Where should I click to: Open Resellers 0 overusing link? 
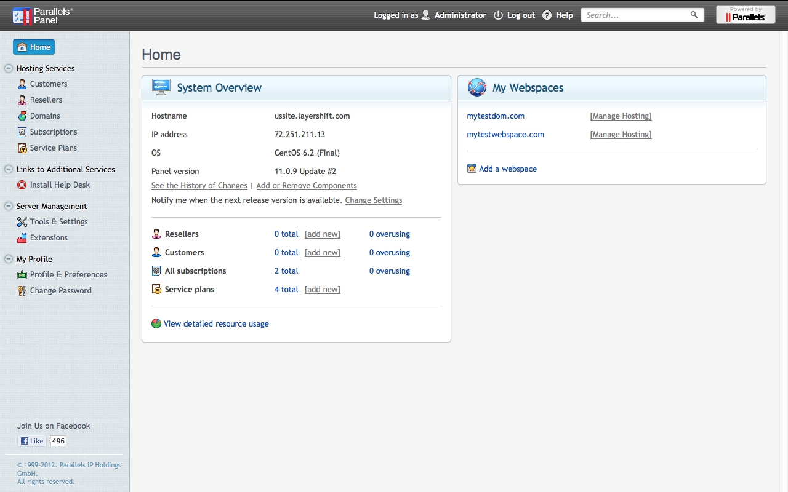coord(390,234)
